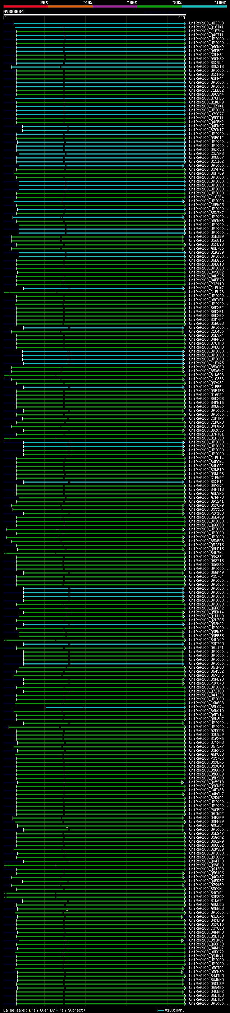Click the label UniRef100_A5GKS9

(206, 972)
